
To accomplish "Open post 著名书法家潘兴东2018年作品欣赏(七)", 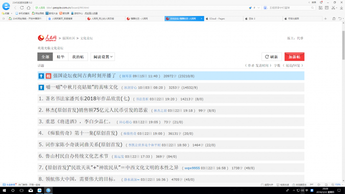I will 87,98.
